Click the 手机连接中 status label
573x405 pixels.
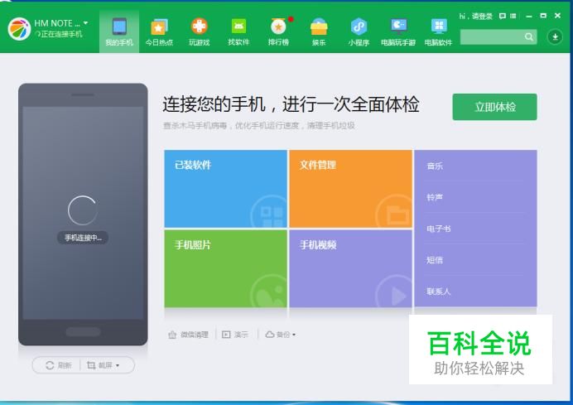83,238
